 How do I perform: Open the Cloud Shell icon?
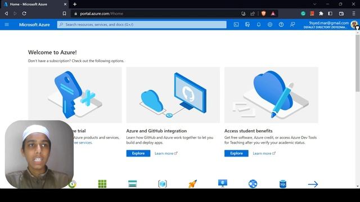[x=236, y=25]
